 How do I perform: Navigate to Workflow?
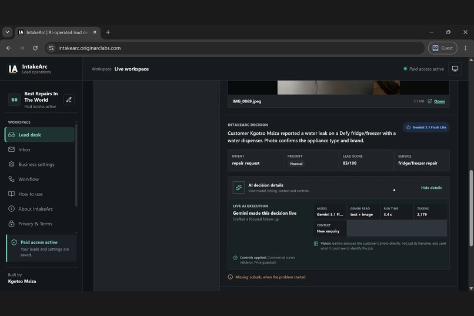pyautogui.click(x=39, y=179)
